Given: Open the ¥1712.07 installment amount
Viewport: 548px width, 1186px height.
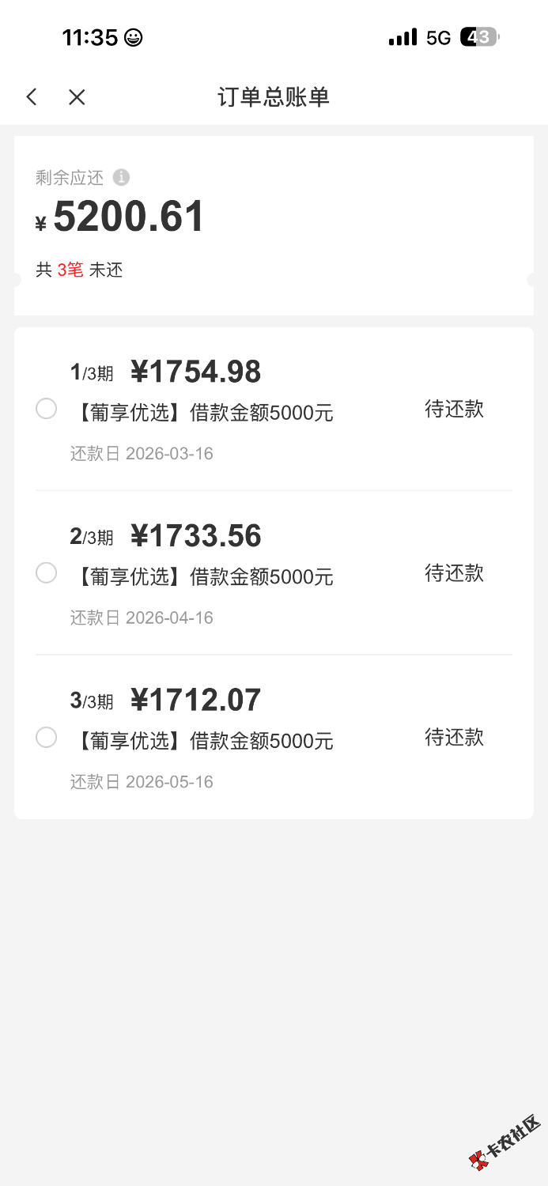Looking at the screenshot, I should (x=195, y=701).
